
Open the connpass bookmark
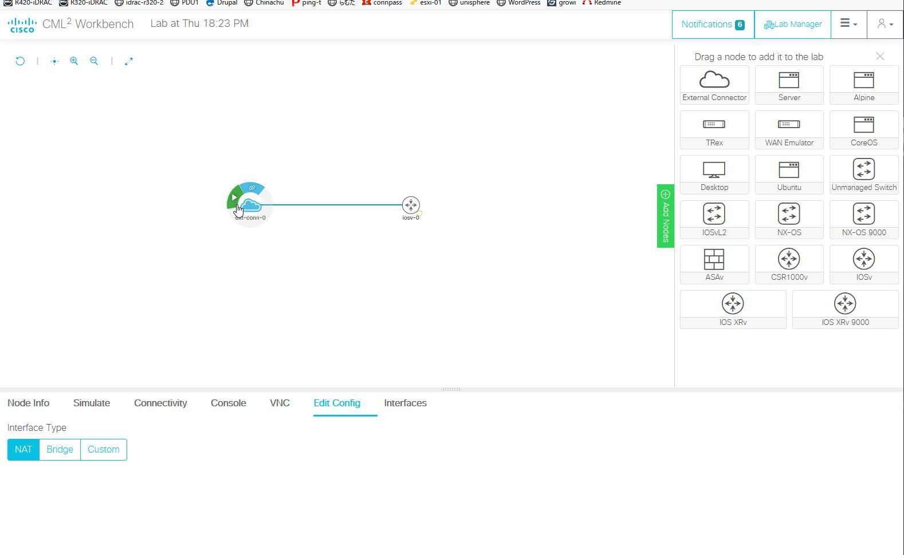382,3
